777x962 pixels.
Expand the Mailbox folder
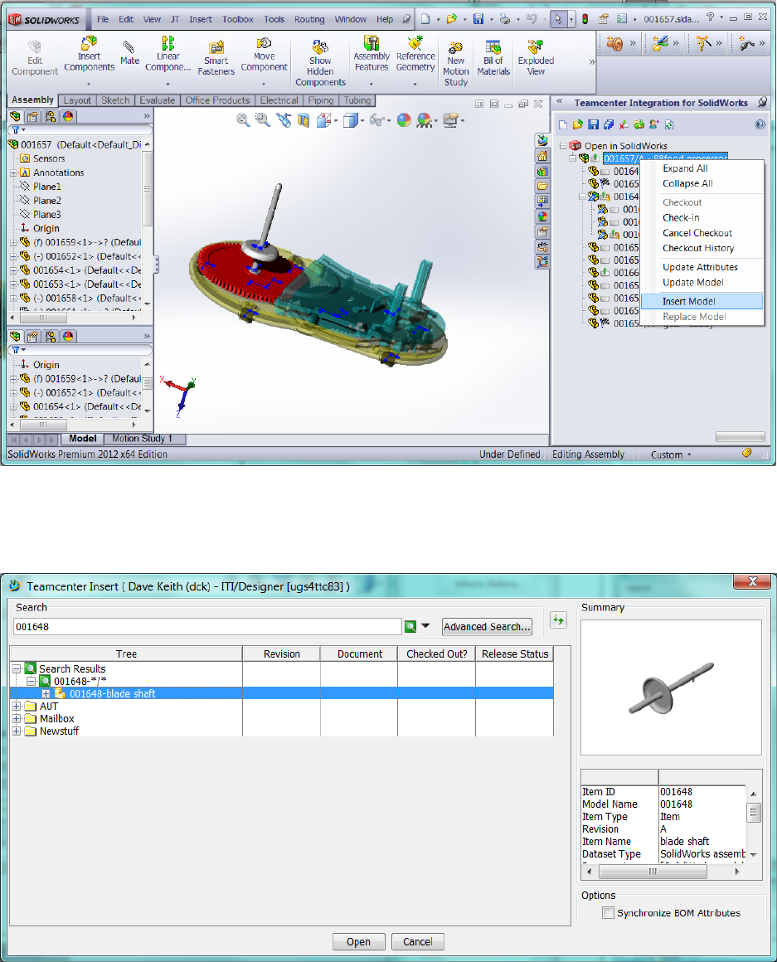coord(17,718)
